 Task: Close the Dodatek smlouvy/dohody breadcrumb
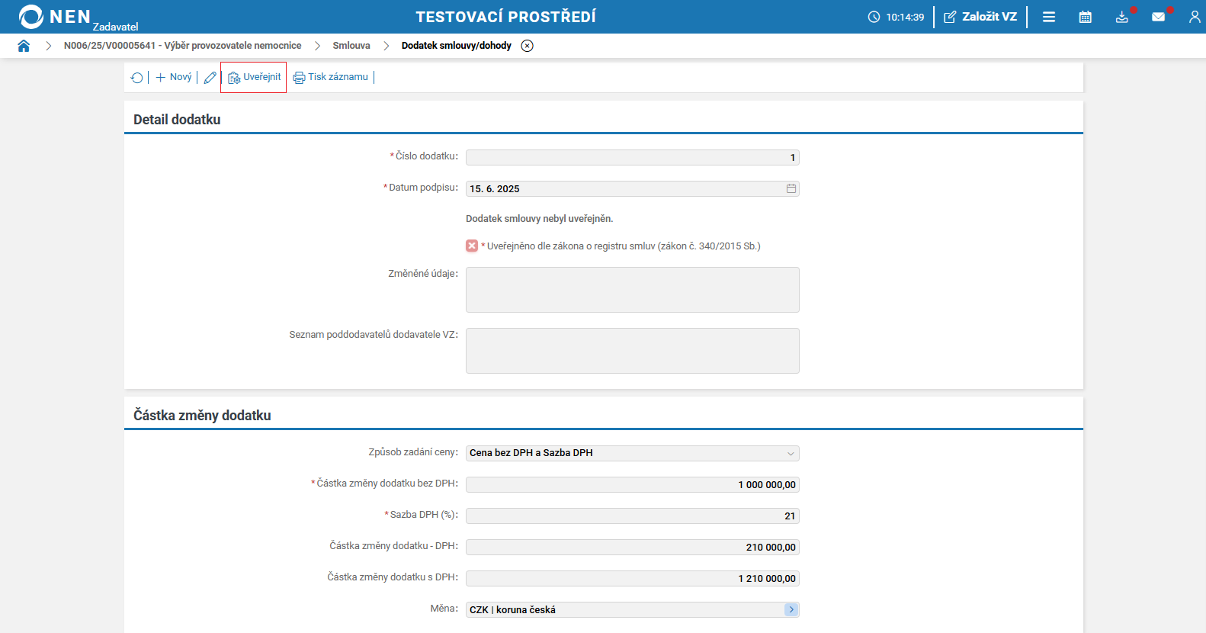527,46
